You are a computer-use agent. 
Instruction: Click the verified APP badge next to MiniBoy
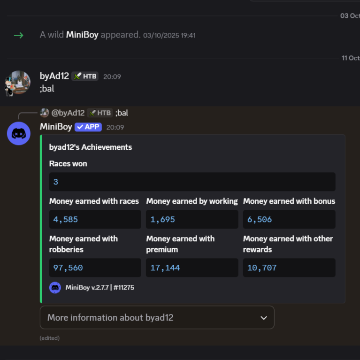(88, 127)
